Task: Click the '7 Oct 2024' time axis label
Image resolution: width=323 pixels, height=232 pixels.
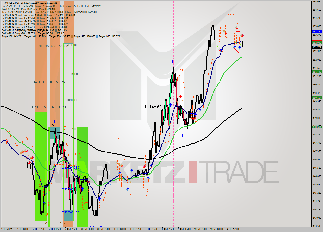Action: pos(7,229)
